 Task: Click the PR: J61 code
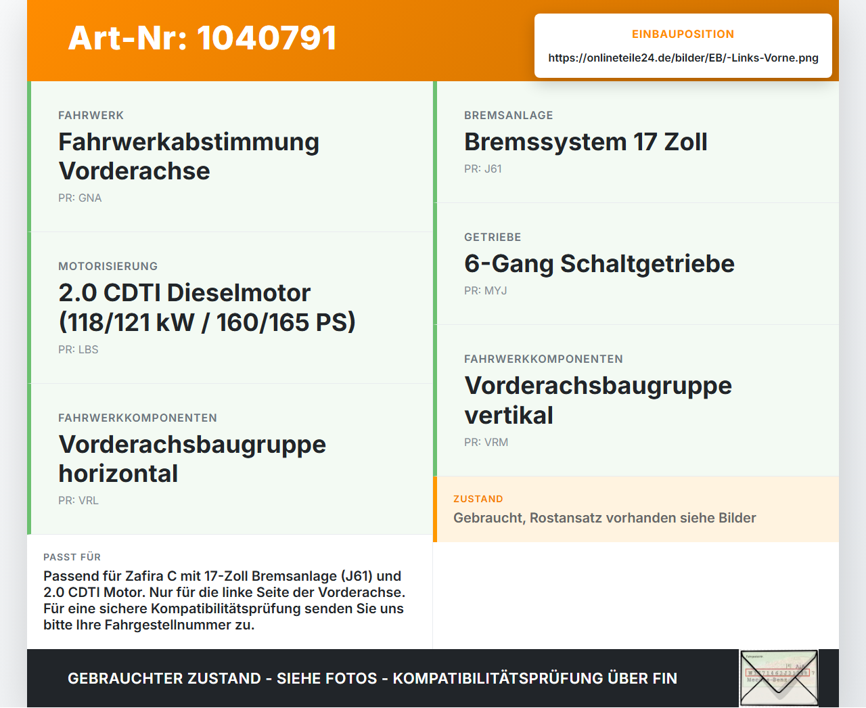[483, 169]
